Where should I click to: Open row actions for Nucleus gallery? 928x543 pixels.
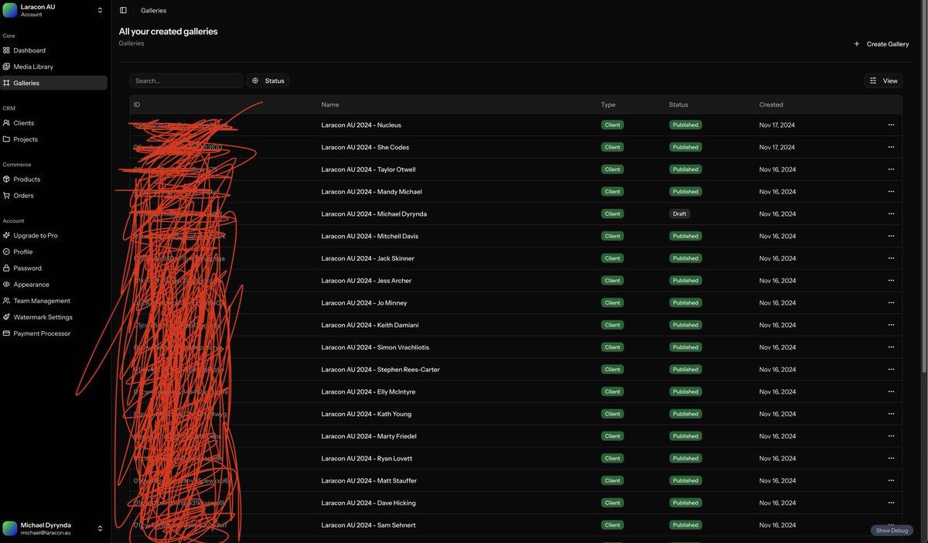point(891,125)
